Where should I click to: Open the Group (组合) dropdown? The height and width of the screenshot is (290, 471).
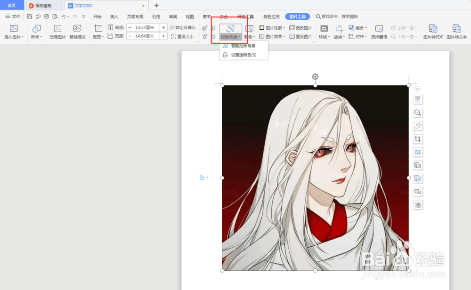(x=358, y=28)
